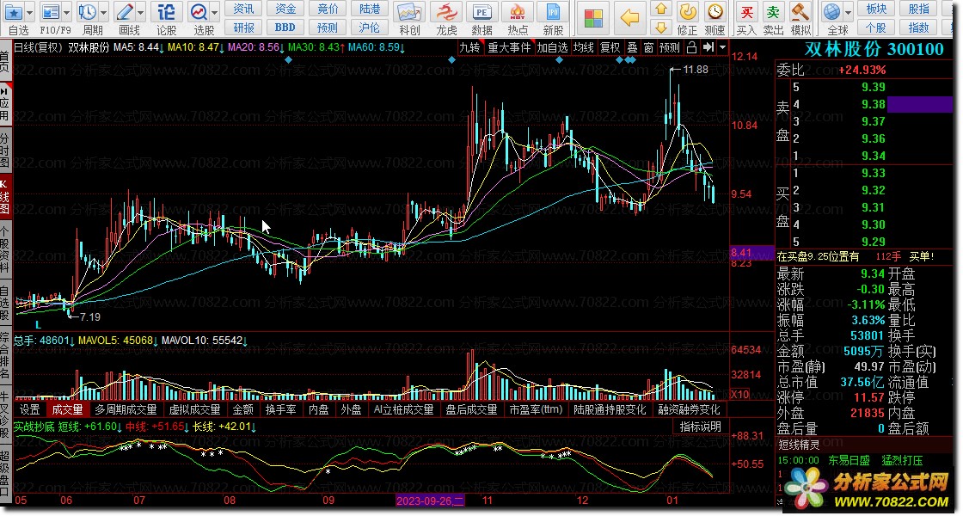Expand the 选股 dropdown arrow

pyautogui.click(x=215, y=12)
